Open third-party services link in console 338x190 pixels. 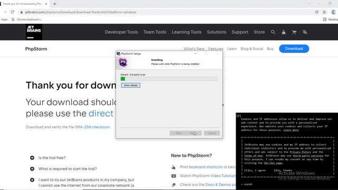(308, 156)
